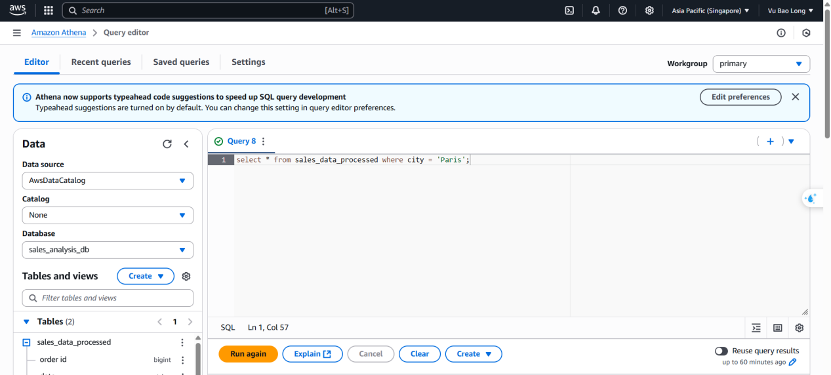This screenshot has width=831, height=375.
Task: Click the Run again button
Action: [249, 354]
